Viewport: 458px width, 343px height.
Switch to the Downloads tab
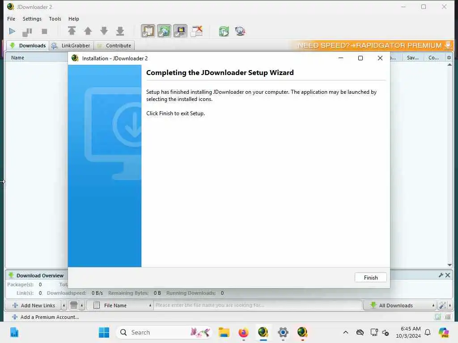point(28,46)
